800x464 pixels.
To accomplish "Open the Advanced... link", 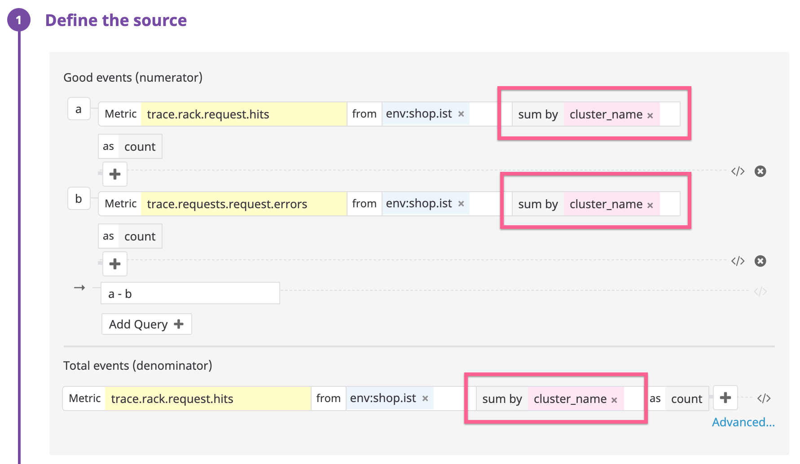I will [x=743, y=422].
